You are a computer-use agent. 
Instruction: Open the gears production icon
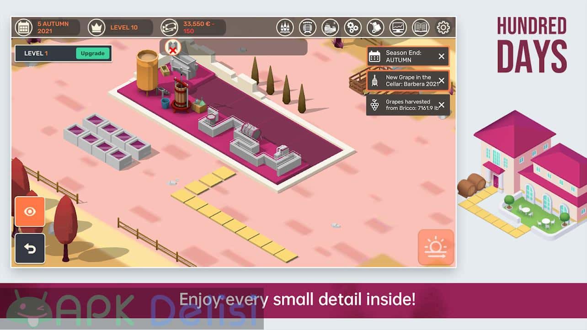[353, 27]
